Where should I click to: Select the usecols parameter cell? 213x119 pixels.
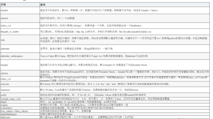(20, 84)
